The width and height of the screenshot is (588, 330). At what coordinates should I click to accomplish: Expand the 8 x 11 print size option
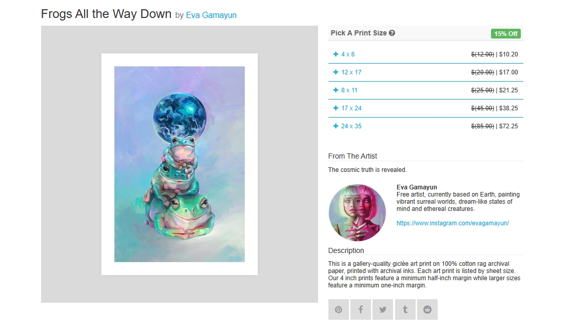tap(426, 90)
